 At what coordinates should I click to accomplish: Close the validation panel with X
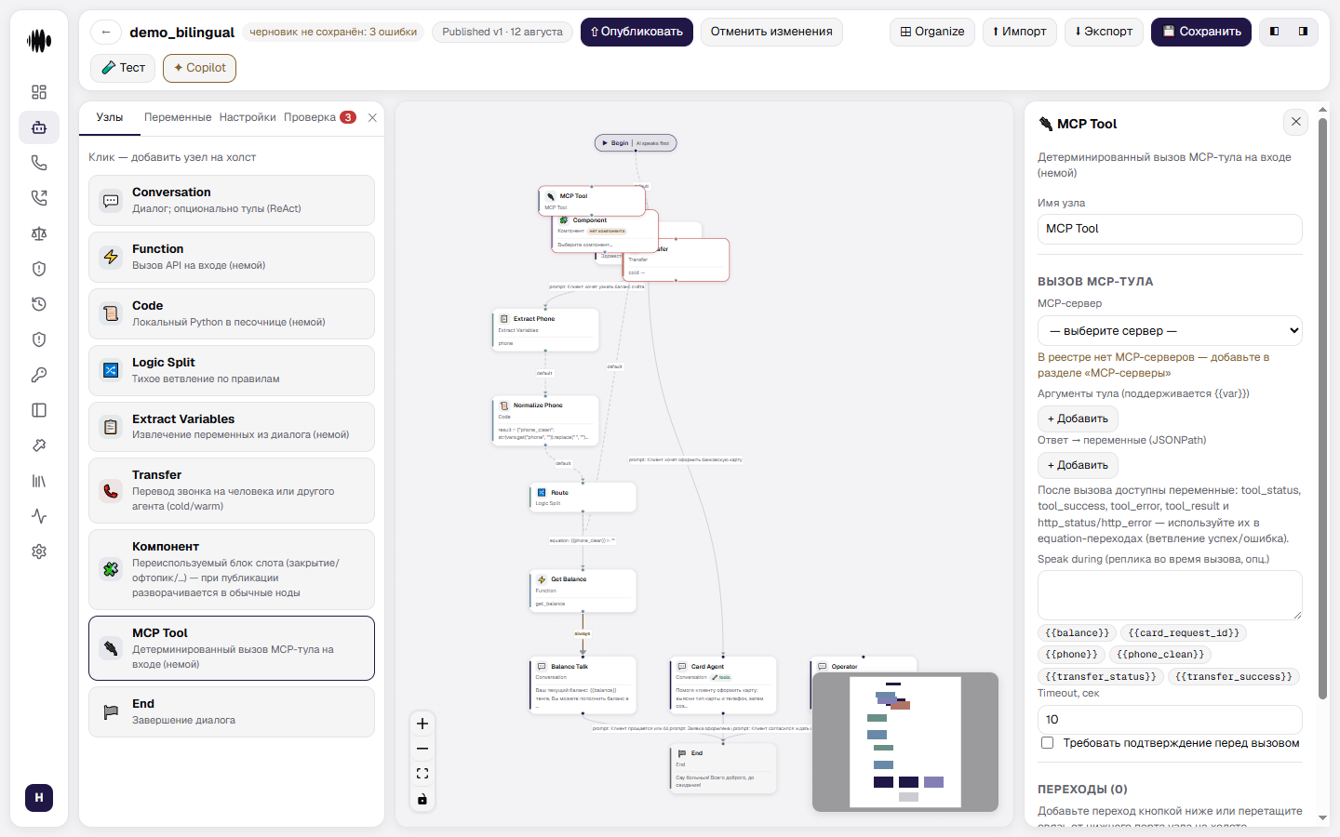tap(372, 117)
